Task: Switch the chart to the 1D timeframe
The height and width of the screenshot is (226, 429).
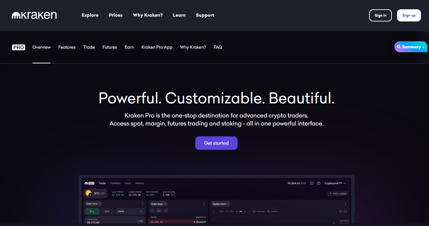Action: click(245, 211)
